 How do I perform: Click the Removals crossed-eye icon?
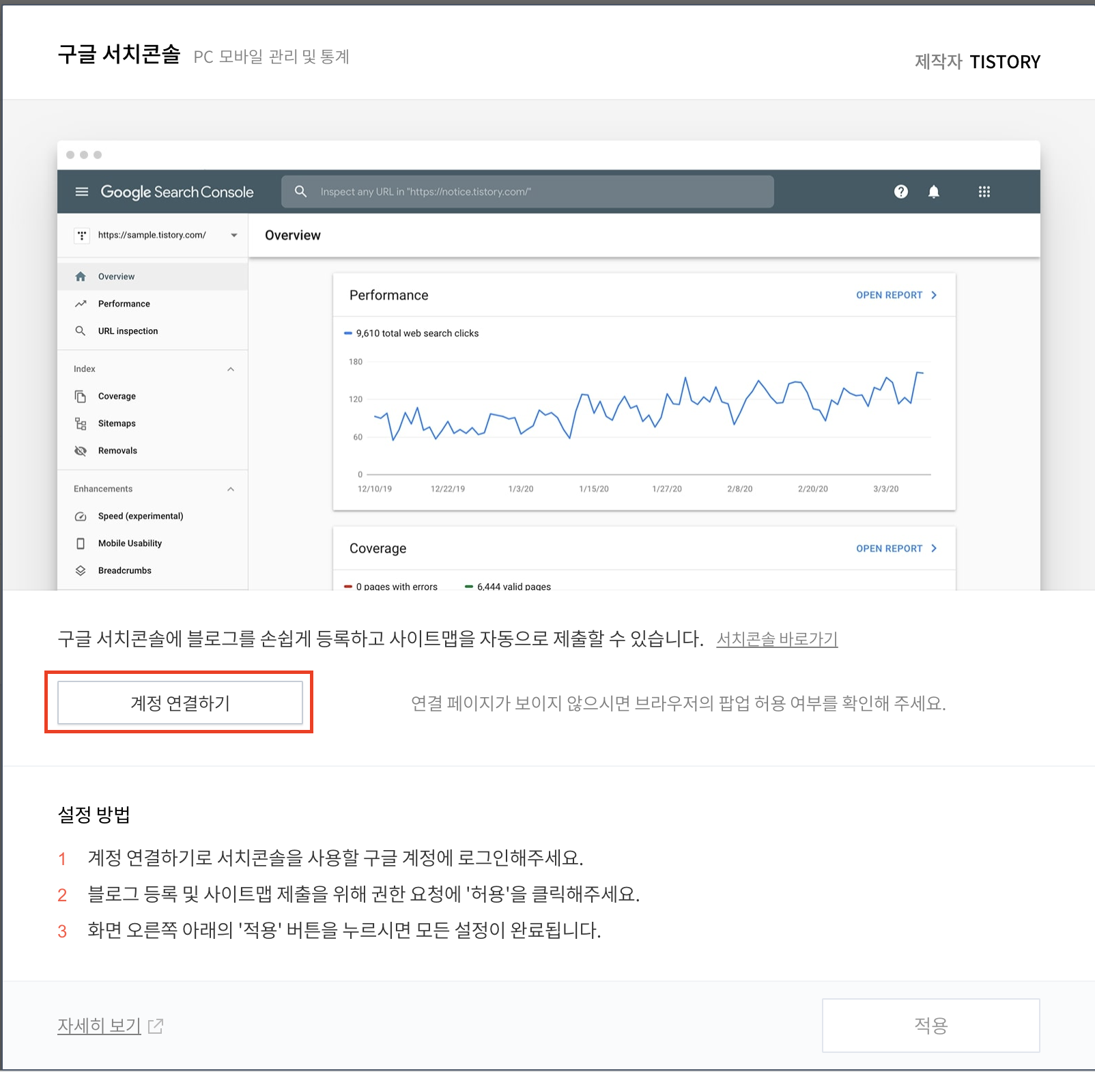click(81, 451)
